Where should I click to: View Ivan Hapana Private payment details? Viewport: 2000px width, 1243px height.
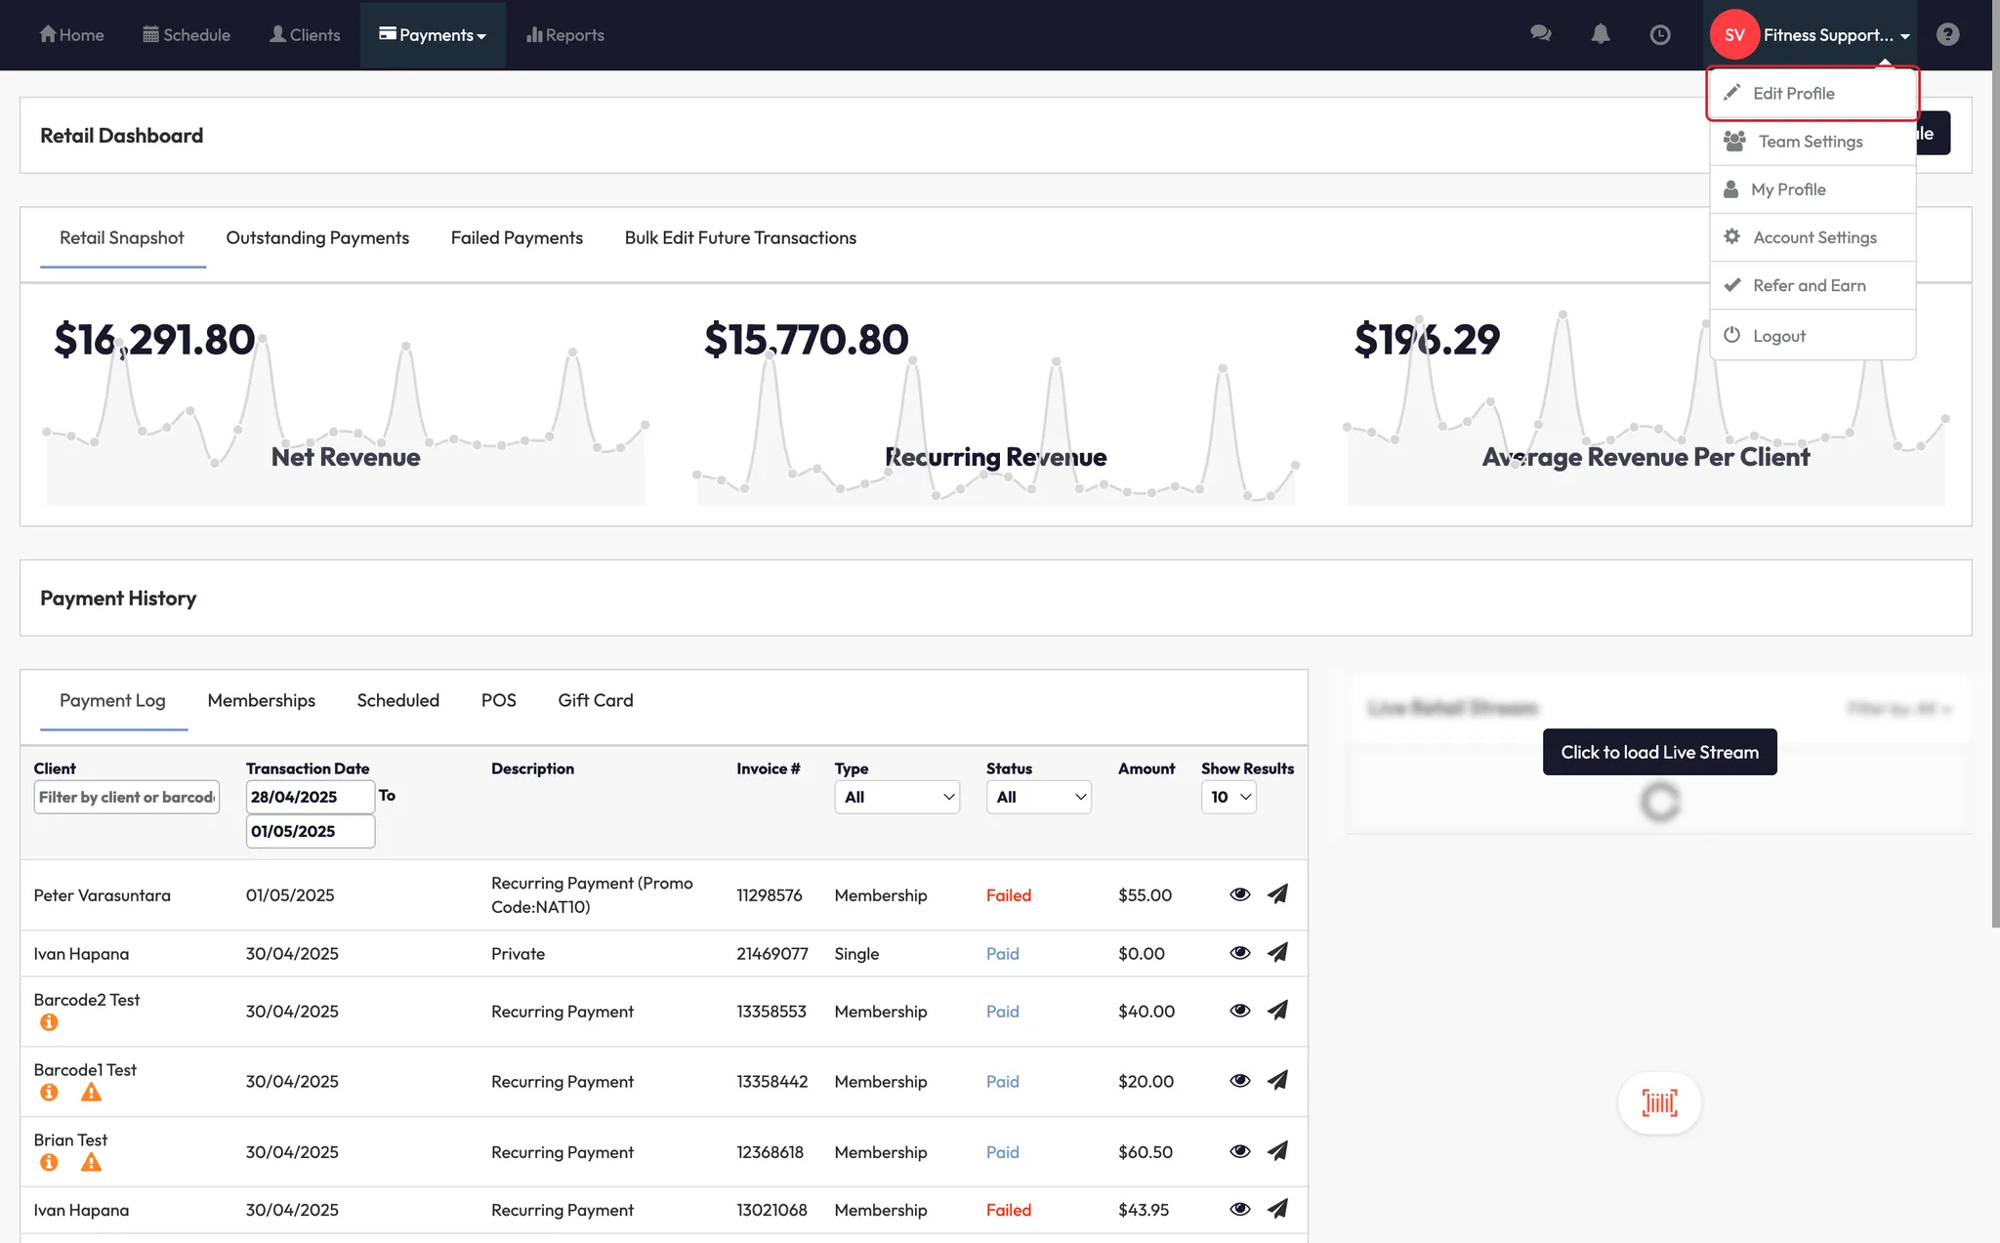point(1239,953)
